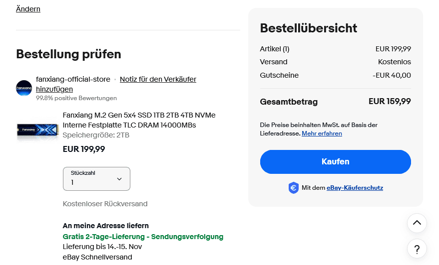
Task: Click the Kostenloser Rückversand text
Action: point(105,204)
